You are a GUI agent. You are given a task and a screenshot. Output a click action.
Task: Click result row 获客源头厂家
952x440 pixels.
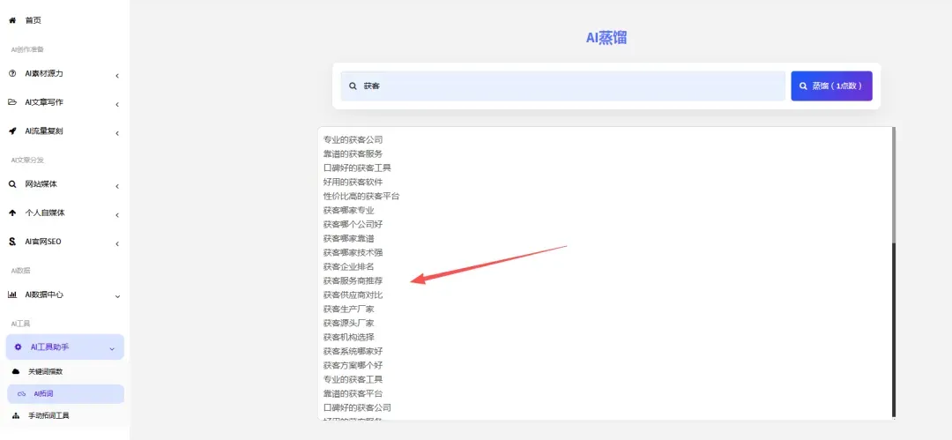[348, 324]
